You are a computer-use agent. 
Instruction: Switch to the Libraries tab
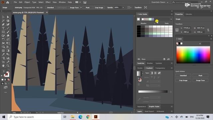pos(189,14)
